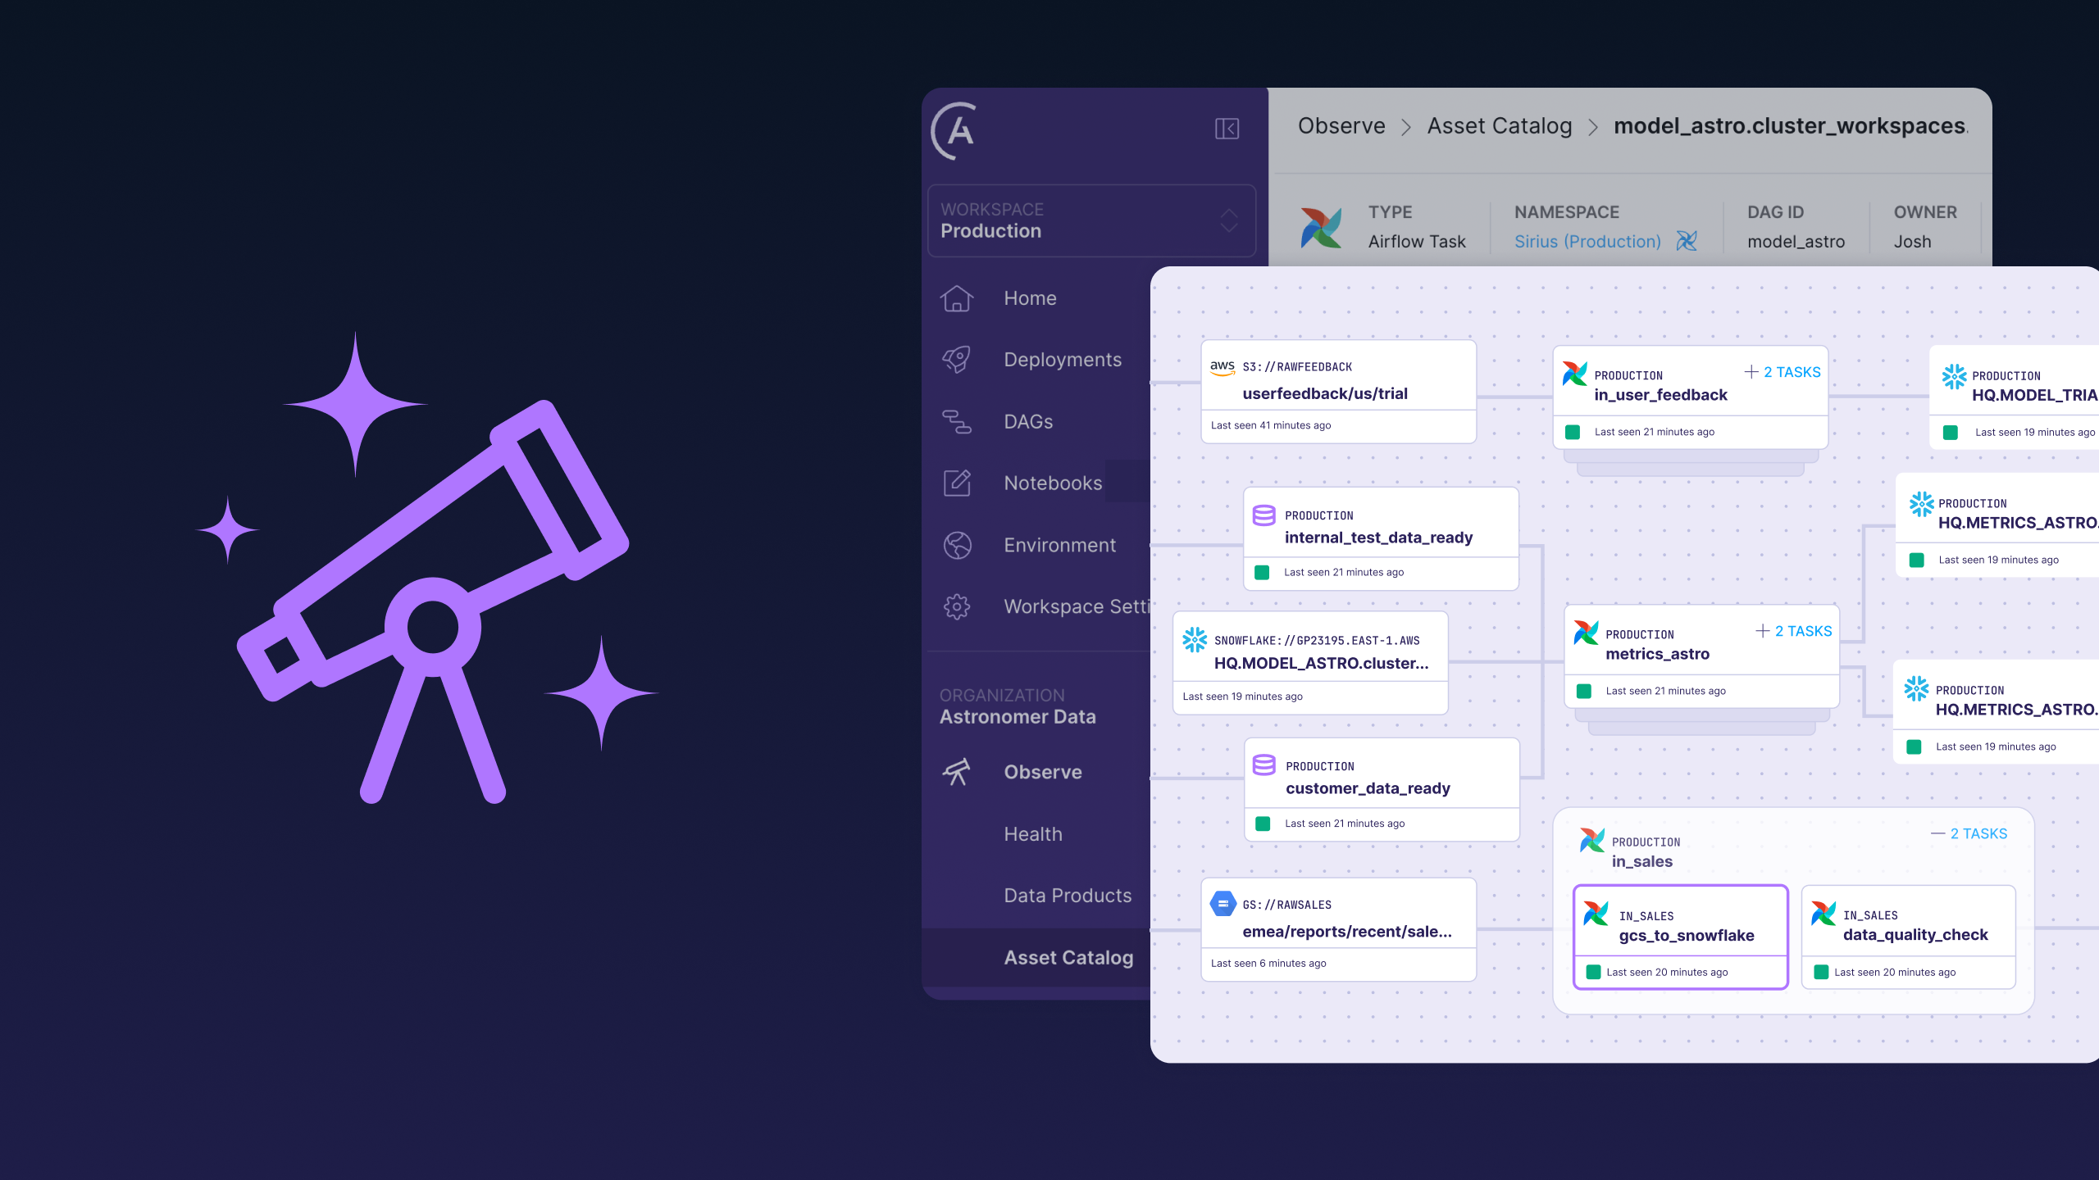The width and height of the screenshot is (2099, 1180).
Task: Open Asset Catalog sidebar item
Action: pyautogui.click(x=1068, y=958)
